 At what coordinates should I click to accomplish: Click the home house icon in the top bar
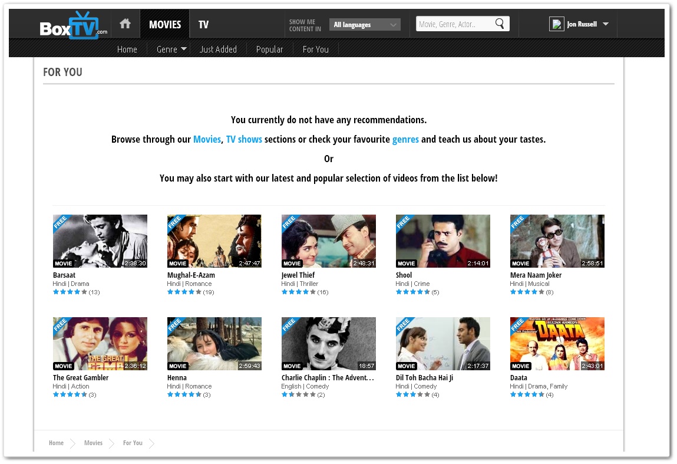tap(125, 24)
